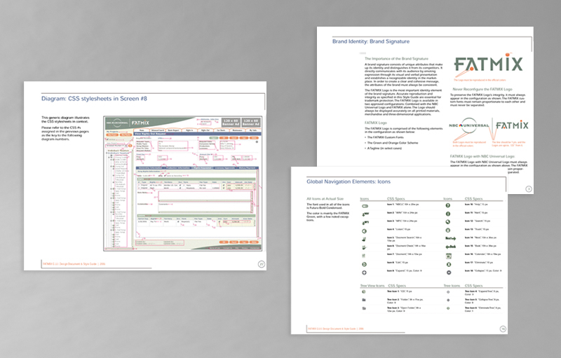Select the Document Search icon labeled Icon 5
The width and height of the screenshot is (561, 358).
click(364, 240)
